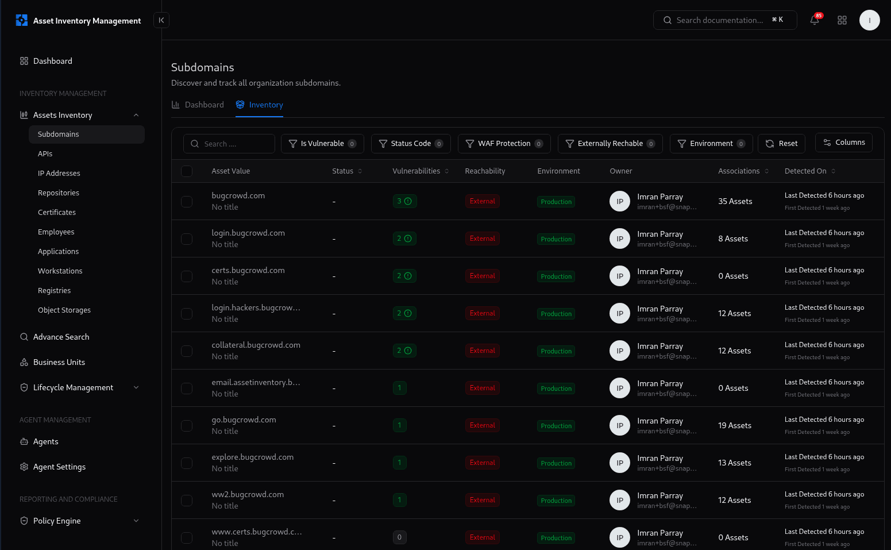
Task: Sort by the Detected On column
Action: point(810,171)
